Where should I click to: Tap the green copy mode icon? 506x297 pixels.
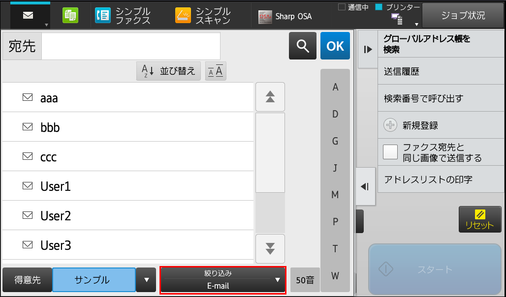(70, 15)
